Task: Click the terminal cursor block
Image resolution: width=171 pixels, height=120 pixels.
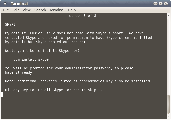Action: coord(2,94)
